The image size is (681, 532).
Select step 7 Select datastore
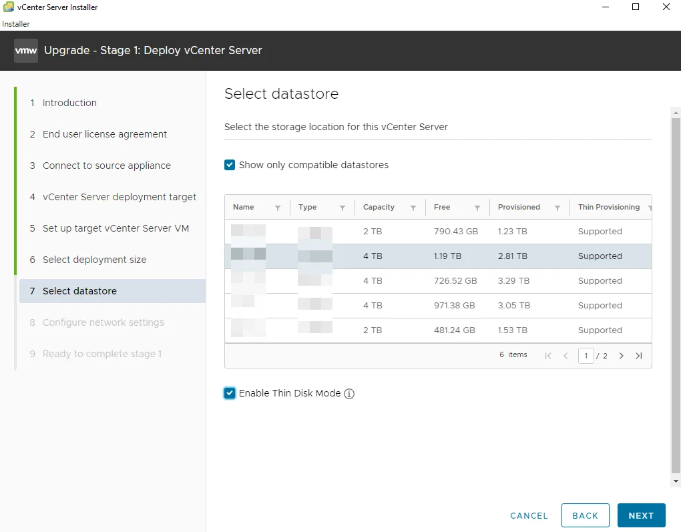[x=112, y=291]
